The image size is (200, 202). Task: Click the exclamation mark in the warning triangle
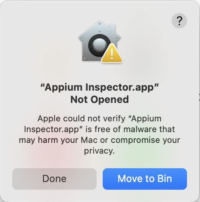click(112, 54)
